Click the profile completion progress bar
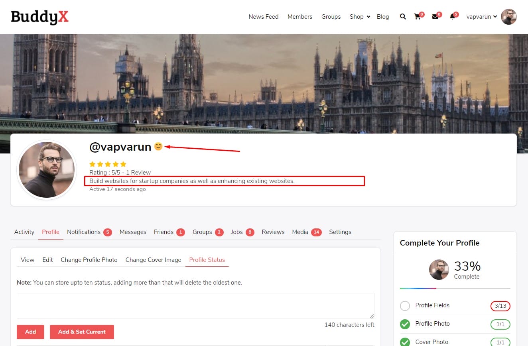The width and height of the screenshot is (528, 346). (455, 288)
